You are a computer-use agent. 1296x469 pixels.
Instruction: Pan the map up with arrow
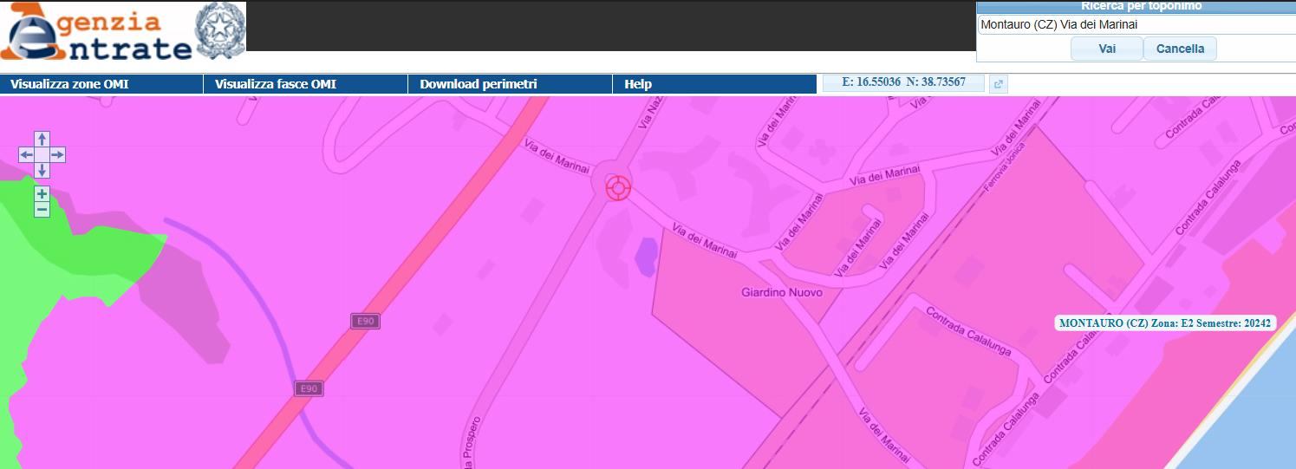tap(42, 140)
